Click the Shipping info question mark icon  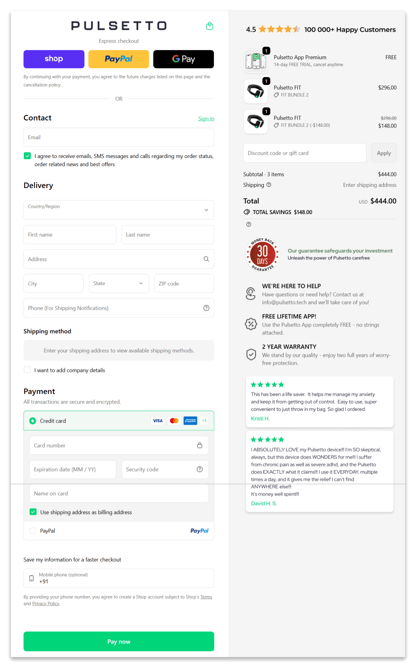pyautogui.click(x=268, y=185)
